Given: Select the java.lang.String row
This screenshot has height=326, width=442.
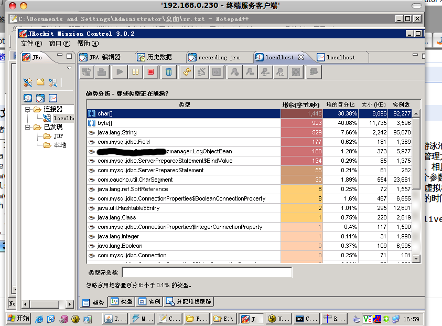Looking at the screenshot, I should (250, 132).
